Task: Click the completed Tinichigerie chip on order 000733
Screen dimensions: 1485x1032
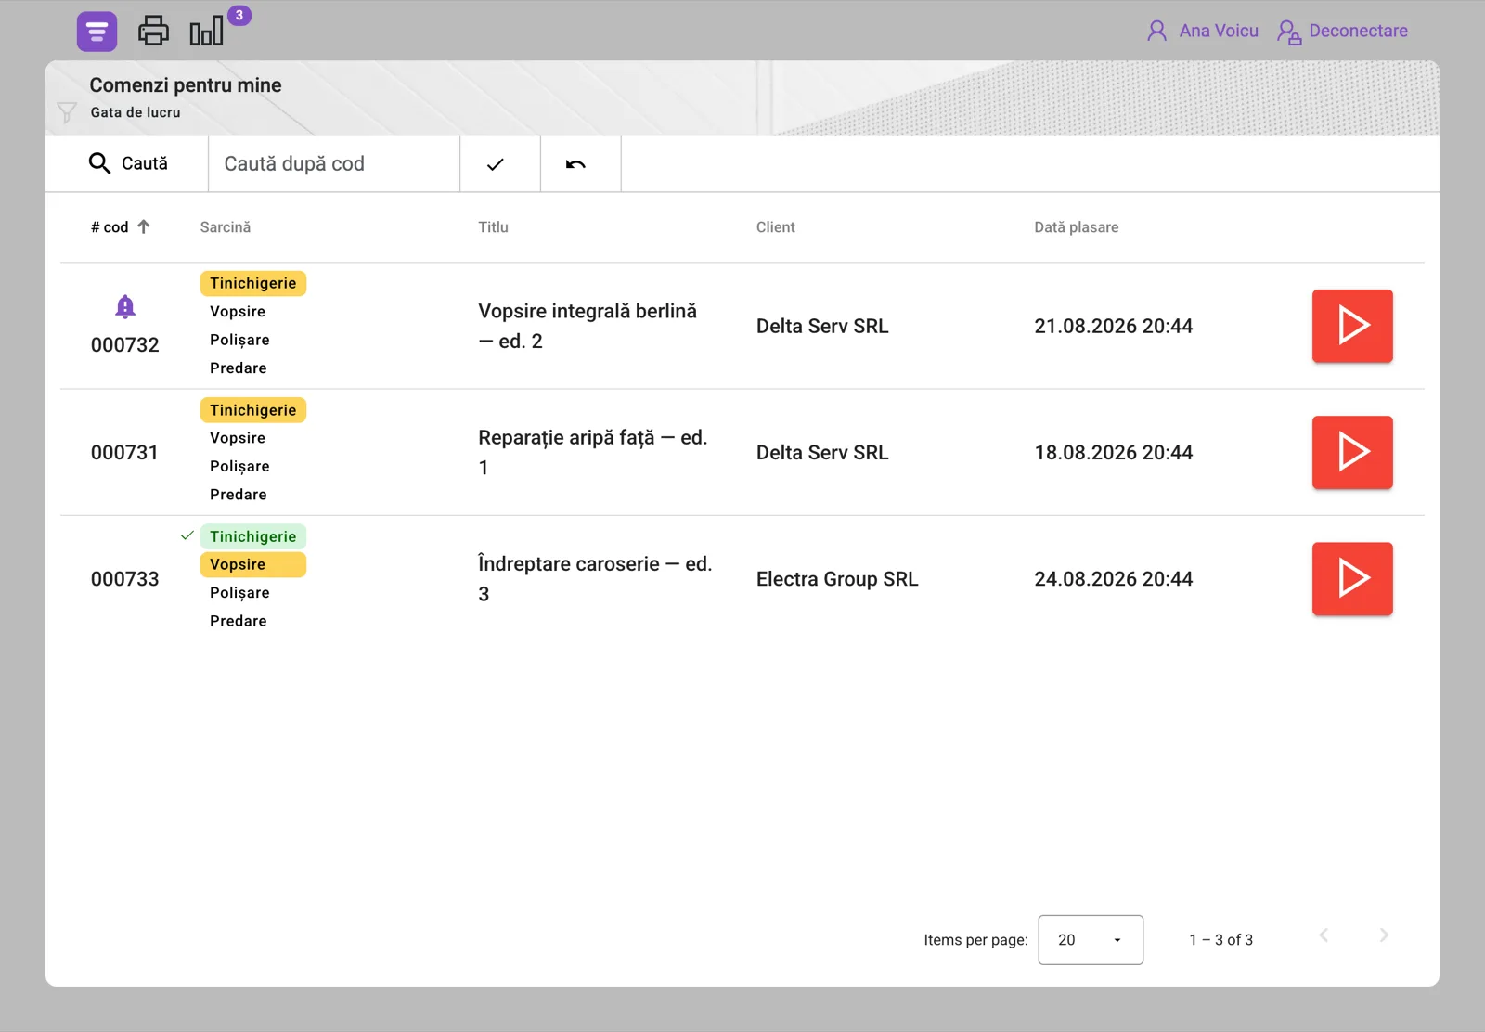Action: tap(253, 536)
